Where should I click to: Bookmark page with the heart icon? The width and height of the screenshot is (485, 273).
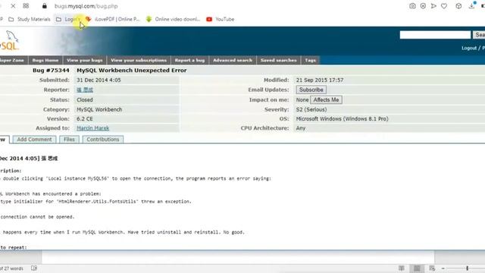click(x=444, y=6)
